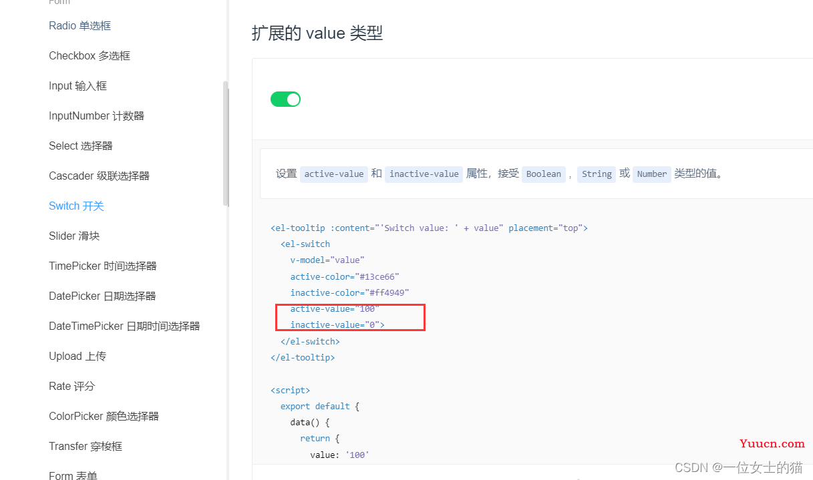Click the data() { code line
Image resolution: width=813 pixels, height=480 pixels.
click(310, 423)
